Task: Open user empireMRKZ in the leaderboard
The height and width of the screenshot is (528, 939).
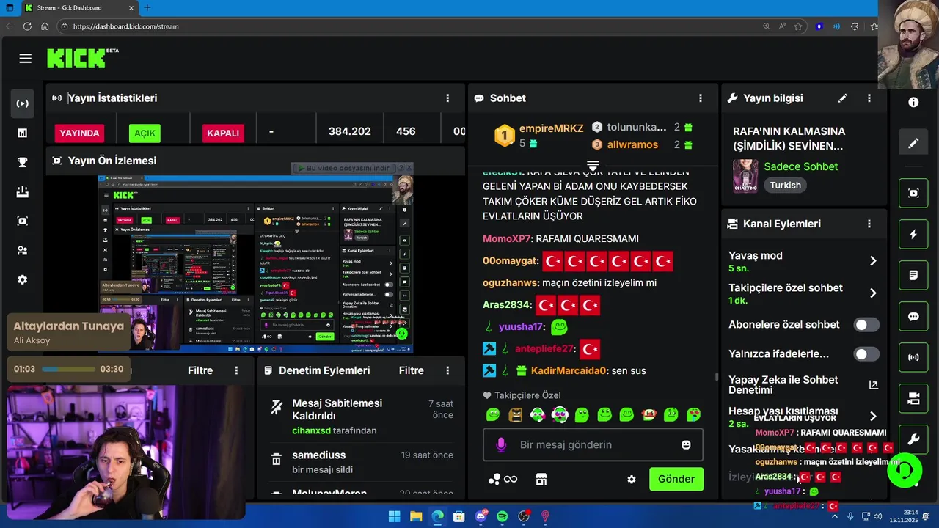Action: pos(551,128)
